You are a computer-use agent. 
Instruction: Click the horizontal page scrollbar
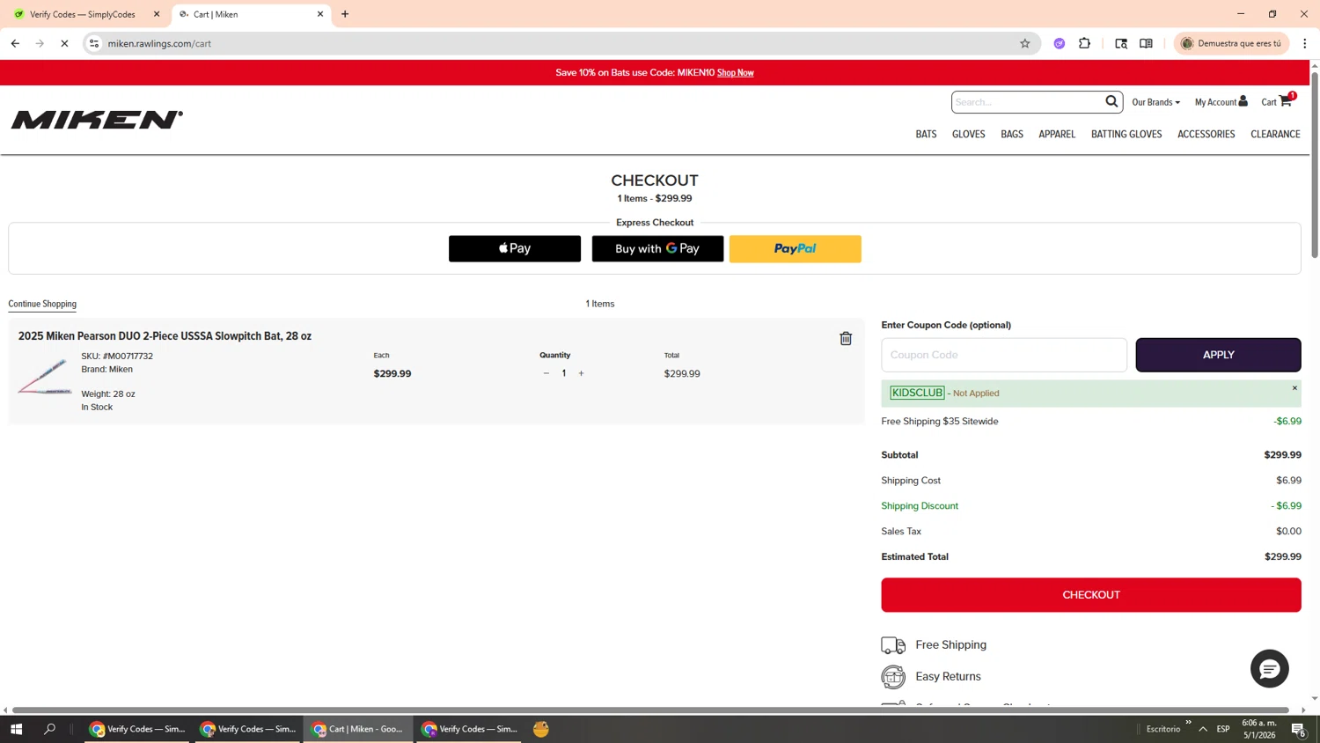[650, 710]
